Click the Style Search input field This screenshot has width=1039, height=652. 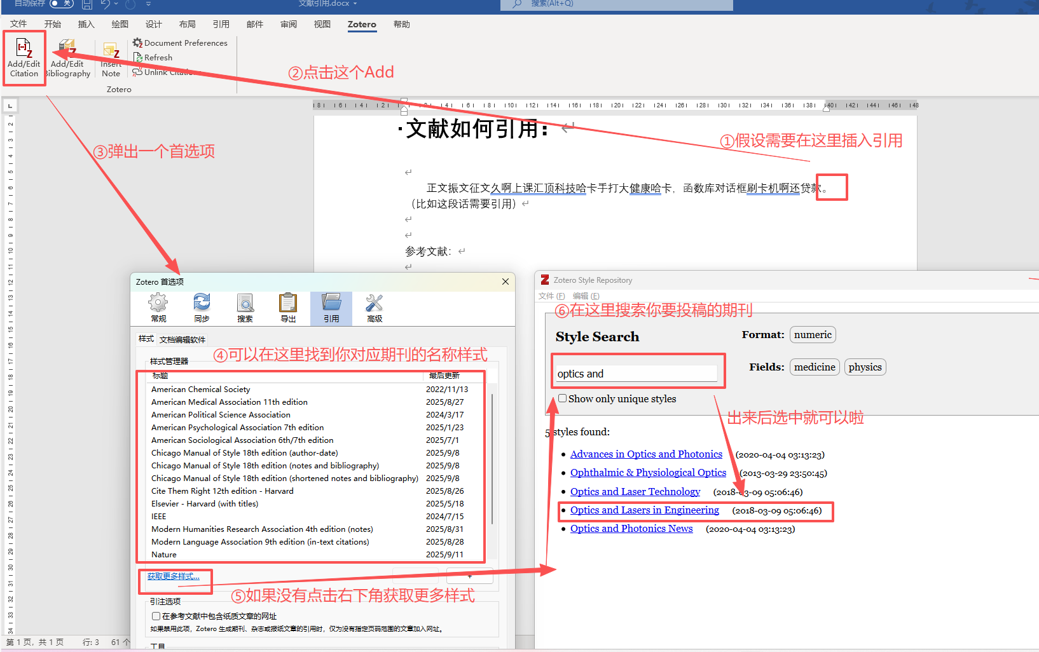pos(636,374)
